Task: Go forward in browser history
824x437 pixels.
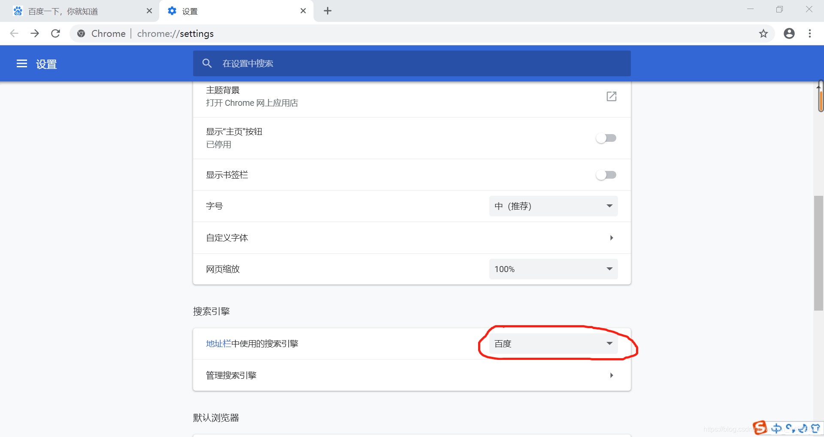Action: click(35, 33)
